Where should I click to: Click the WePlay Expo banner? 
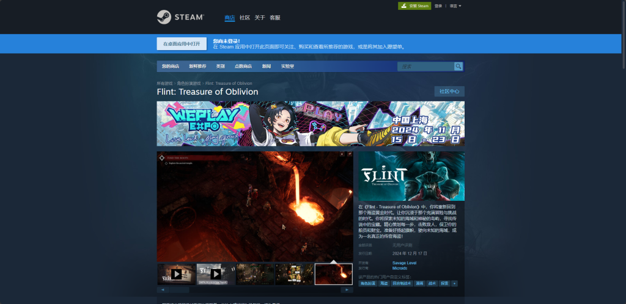click(x=311, y=123)
